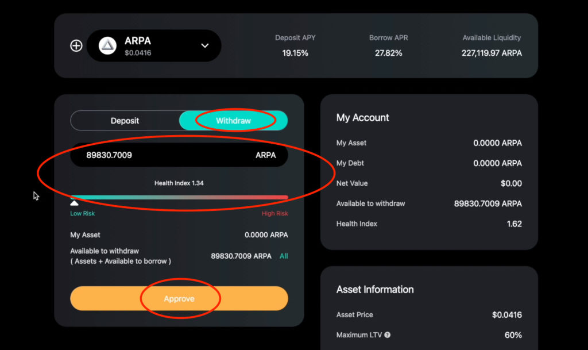Screen dimensions: 588x350
Task: Click the plus circle icon beside ARPA
Action: coord(76,46)
